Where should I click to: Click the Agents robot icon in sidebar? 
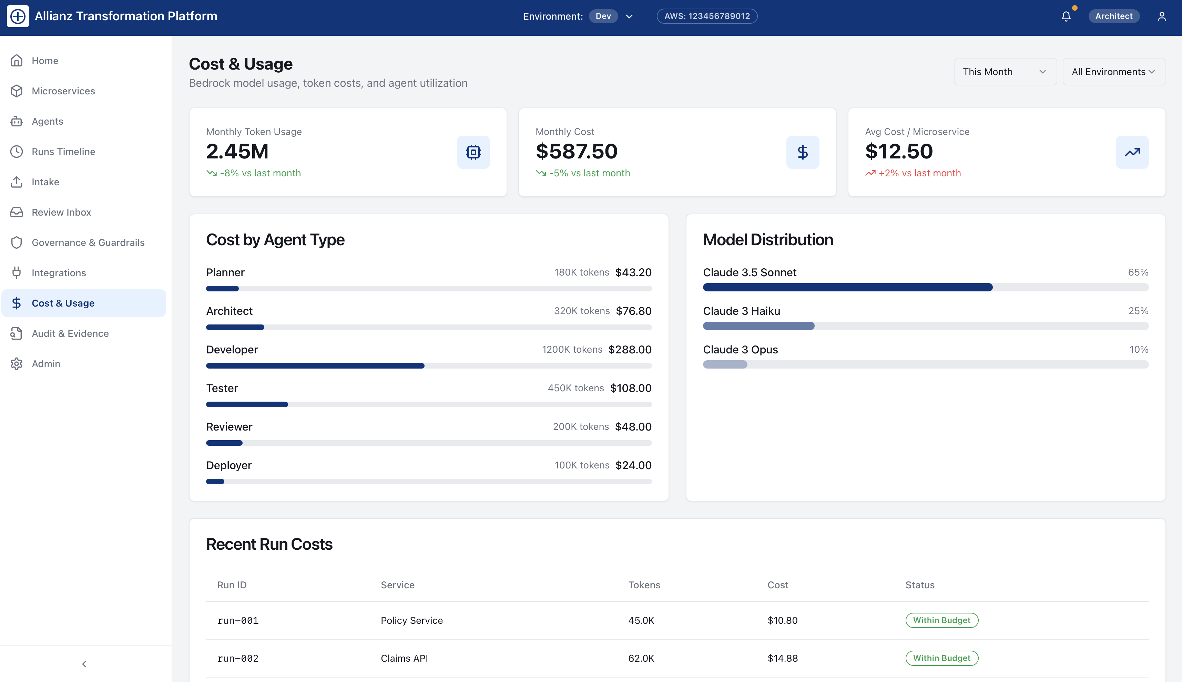17,121
